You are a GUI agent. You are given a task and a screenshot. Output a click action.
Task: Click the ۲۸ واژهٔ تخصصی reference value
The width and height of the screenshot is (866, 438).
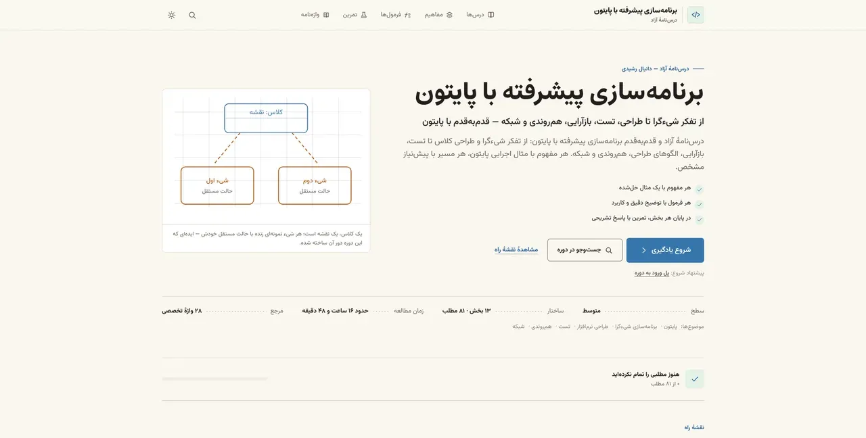[182, 311]
